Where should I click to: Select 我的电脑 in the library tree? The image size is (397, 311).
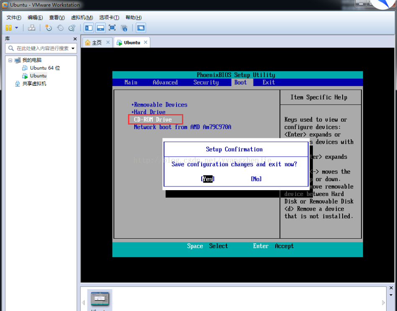tap(32, 60)
